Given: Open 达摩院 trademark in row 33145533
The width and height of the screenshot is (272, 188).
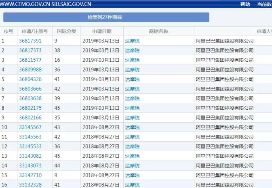Looking at the screenshot, I should 132,146.
